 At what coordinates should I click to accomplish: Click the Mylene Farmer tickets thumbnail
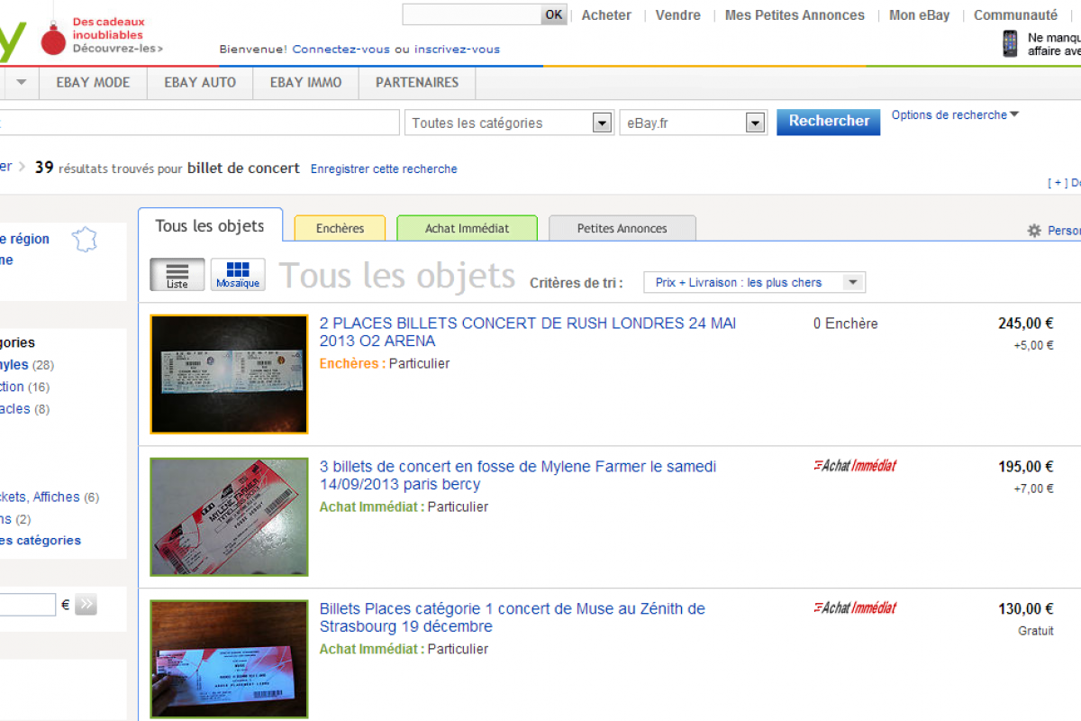(229, 516)
